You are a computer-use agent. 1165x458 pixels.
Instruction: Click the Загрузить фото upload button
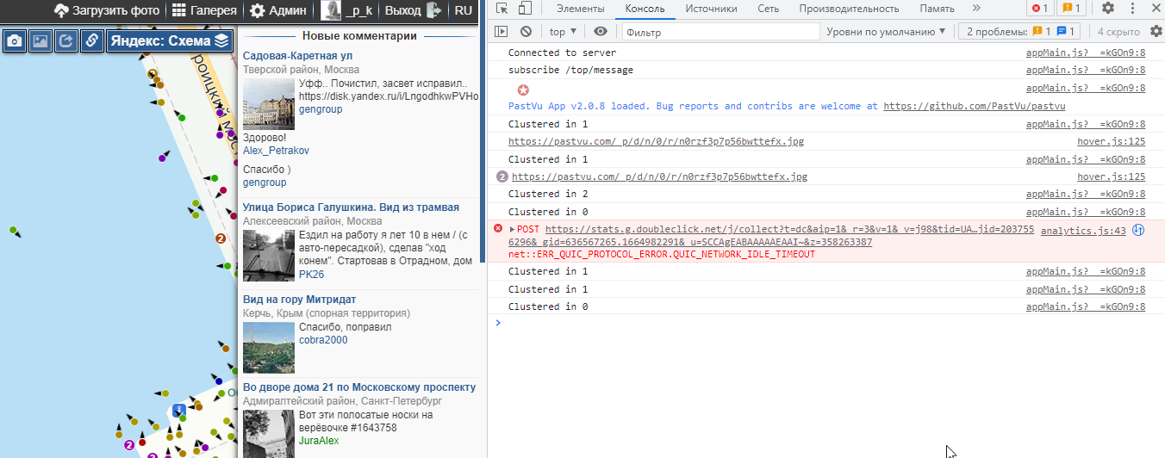pos(106,10)
